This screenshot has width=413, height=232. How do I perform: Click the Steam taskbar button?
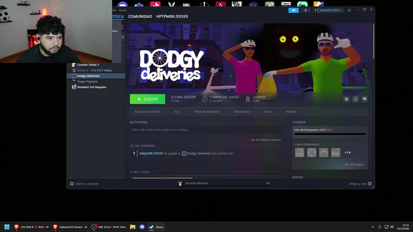pos(156,227)
